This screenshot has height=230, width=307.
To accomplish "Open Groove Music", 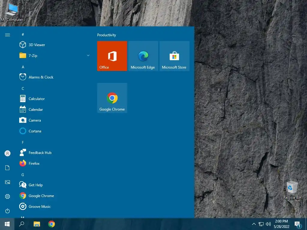I will 55,207.
